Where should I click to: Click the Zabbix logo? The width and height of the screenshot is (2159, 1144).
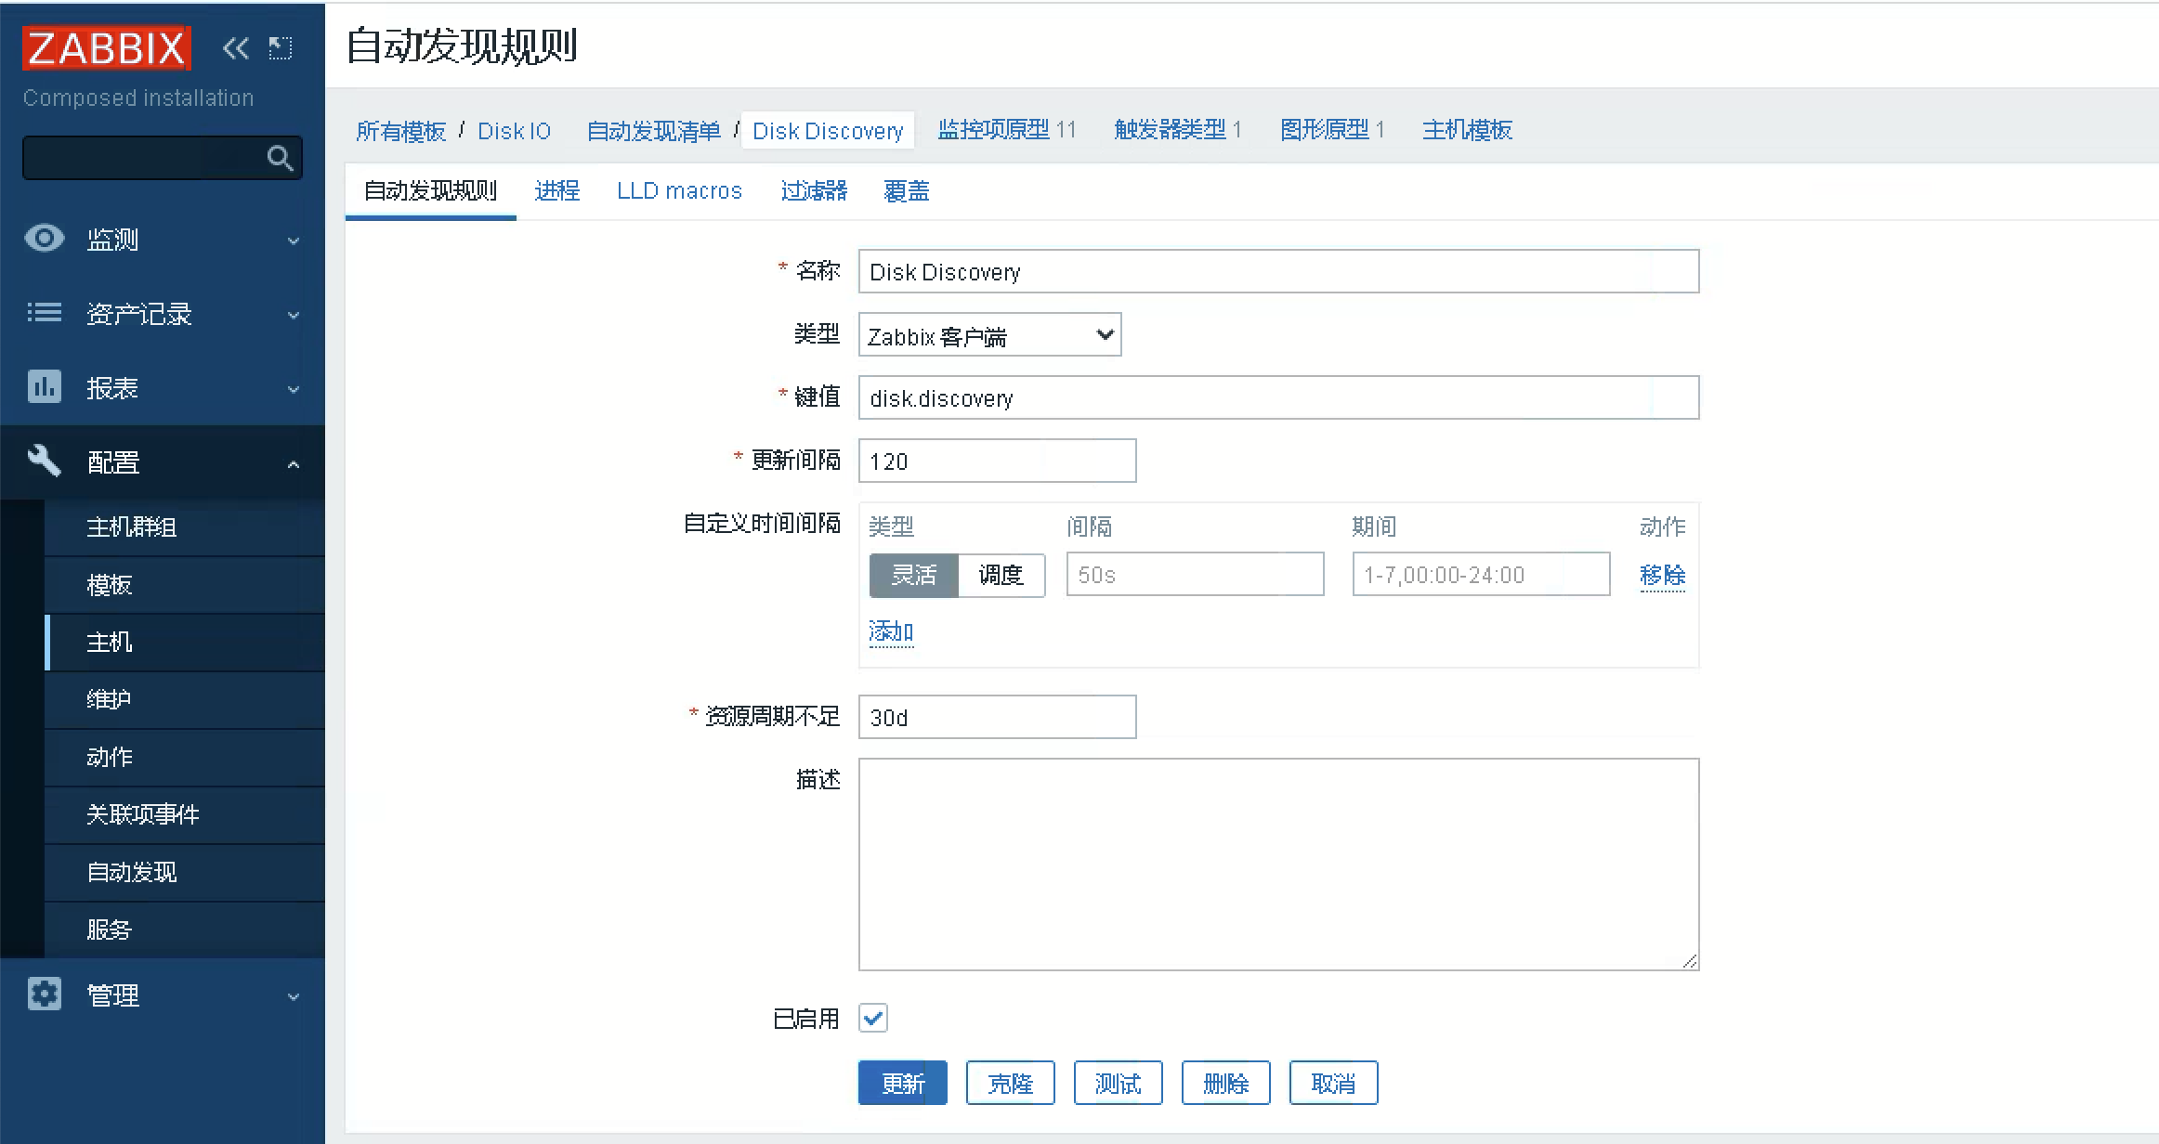[x=106, y=47]
